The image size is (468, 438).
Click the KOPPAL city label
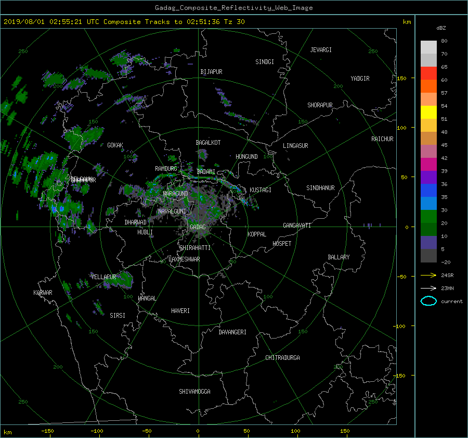[257, 234]
